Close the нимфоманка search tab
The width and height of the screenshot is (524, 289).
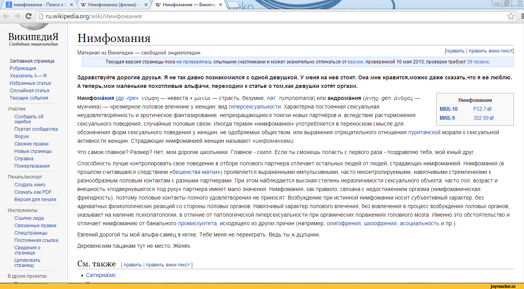pos(71,5)
